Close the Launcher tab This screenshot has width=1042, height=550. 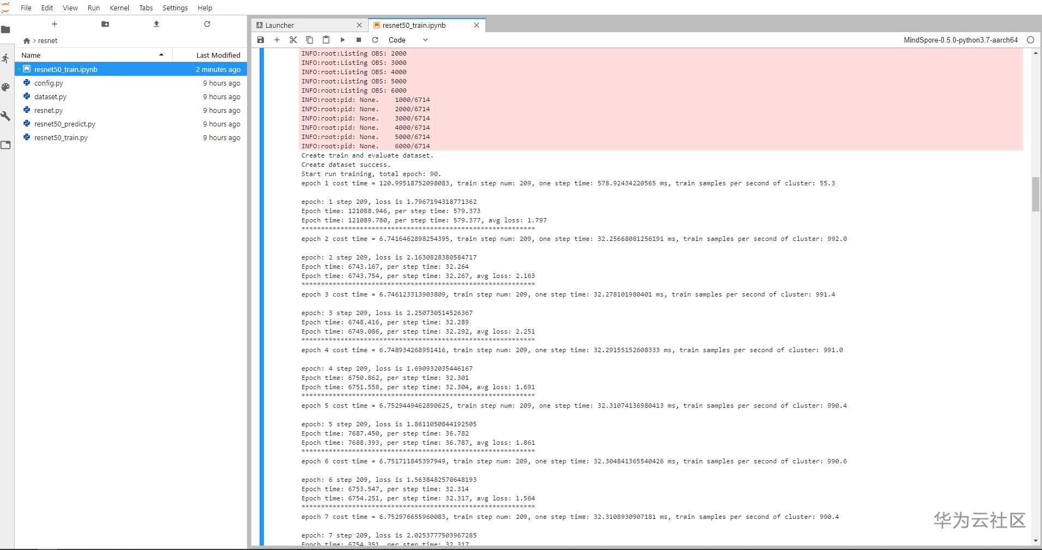click(359, 25)
